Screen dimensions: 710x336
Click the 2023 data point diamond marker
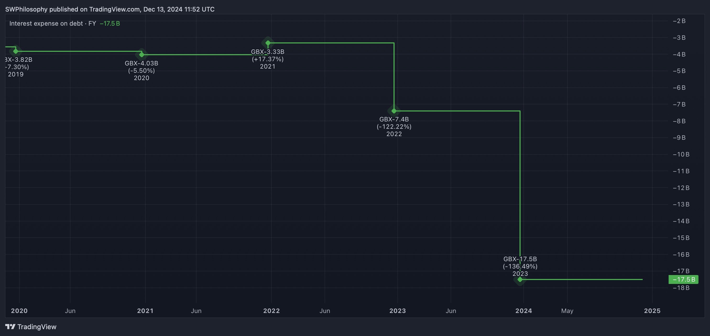tap(520, 279)
